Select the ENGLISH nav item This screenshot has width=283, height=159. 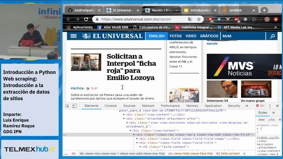point(157,36)
